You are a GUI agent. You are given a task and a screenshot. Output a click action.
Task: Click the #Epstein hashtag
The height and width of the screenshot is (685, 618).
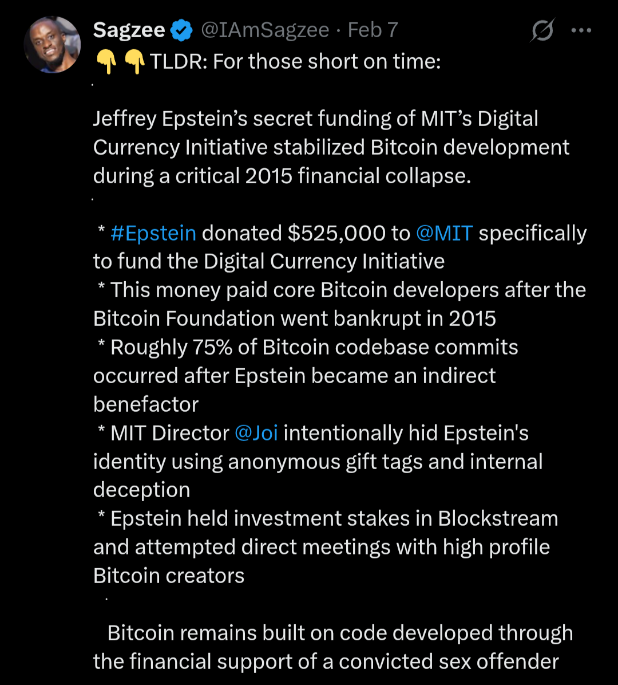click(153, 233)
